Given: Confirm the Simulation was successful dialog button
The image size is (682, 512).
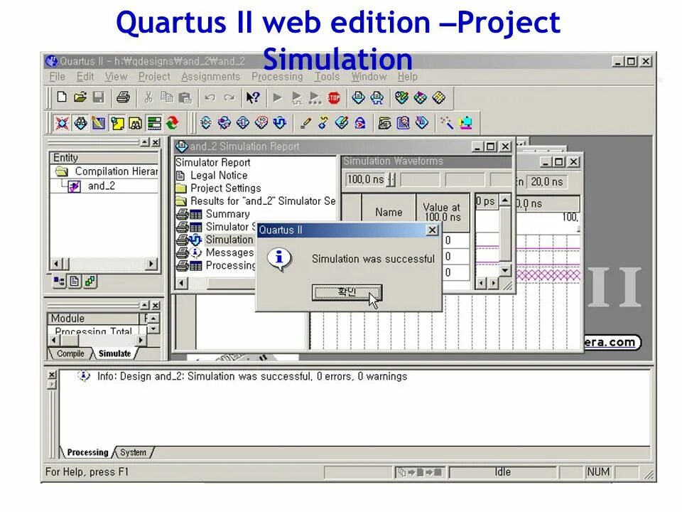Looking at the screenshot, I should [x=347, y=292].
